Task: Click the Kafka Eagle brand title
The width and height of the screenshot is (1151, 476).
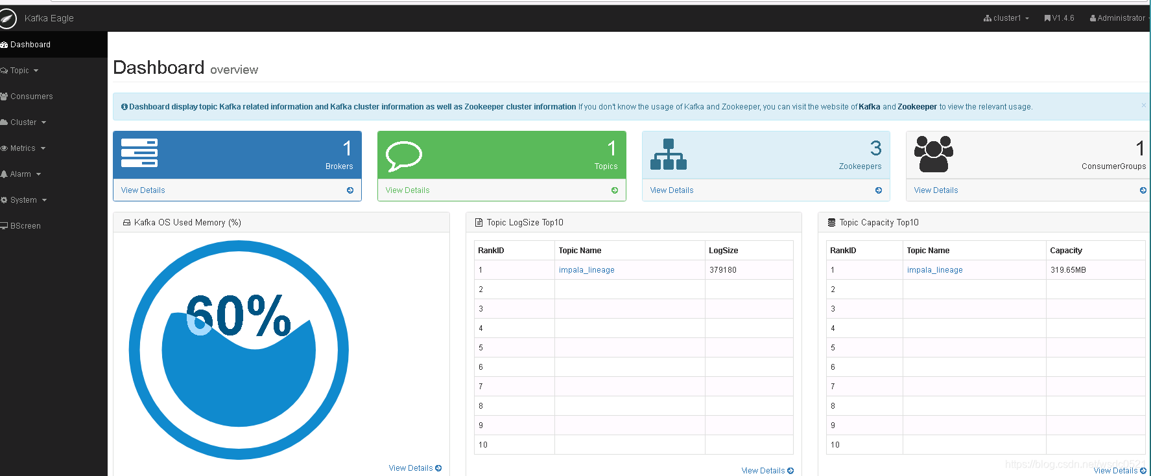Action: pyautogui.click(x=49, y=18)
